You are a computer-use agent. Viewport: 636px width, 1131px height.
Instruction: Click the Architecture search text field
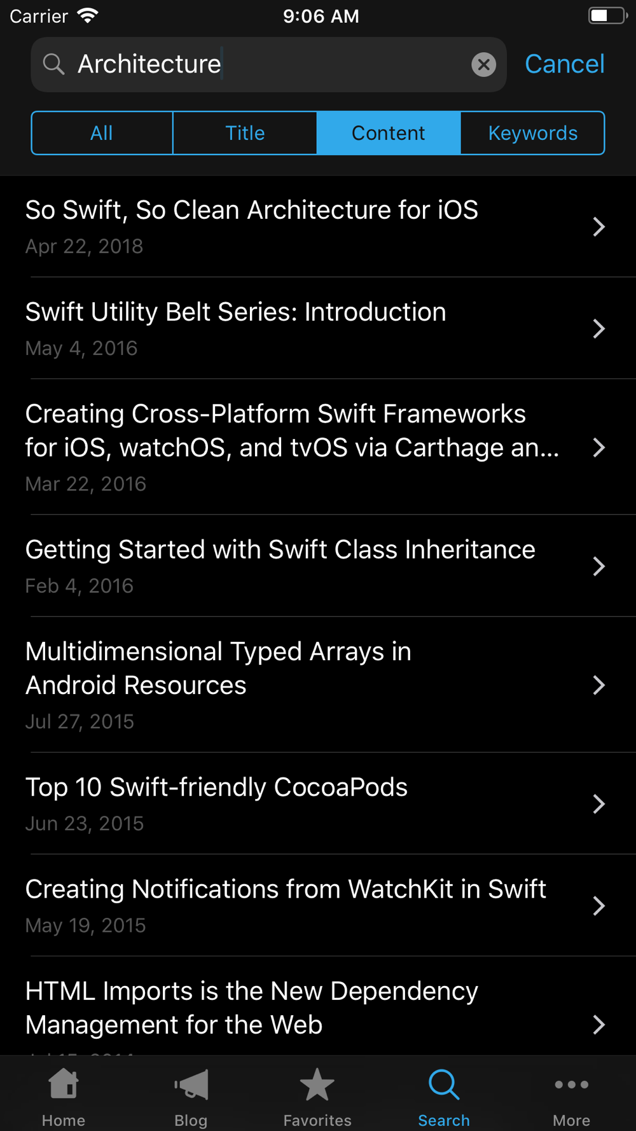coord(267,64)
